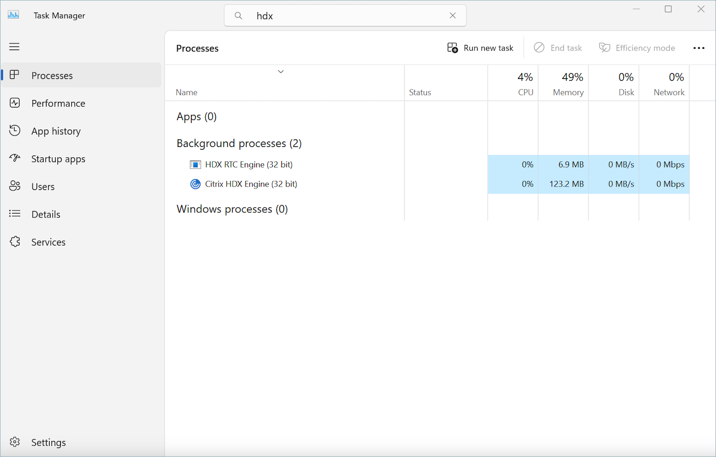
Task: Click the sort direction chevron above Name
Action: click(281, 71)
